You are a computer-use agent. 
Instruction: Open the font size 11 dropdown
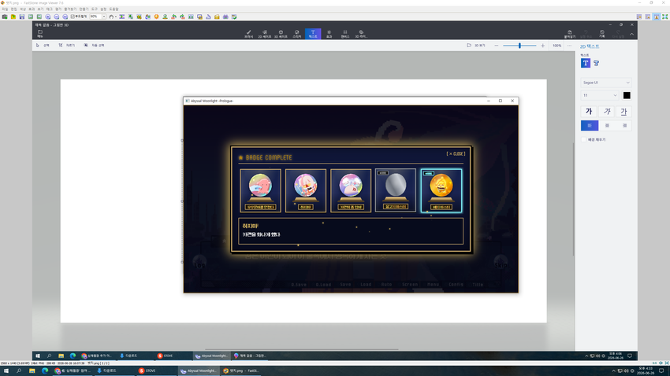(600, 95)
